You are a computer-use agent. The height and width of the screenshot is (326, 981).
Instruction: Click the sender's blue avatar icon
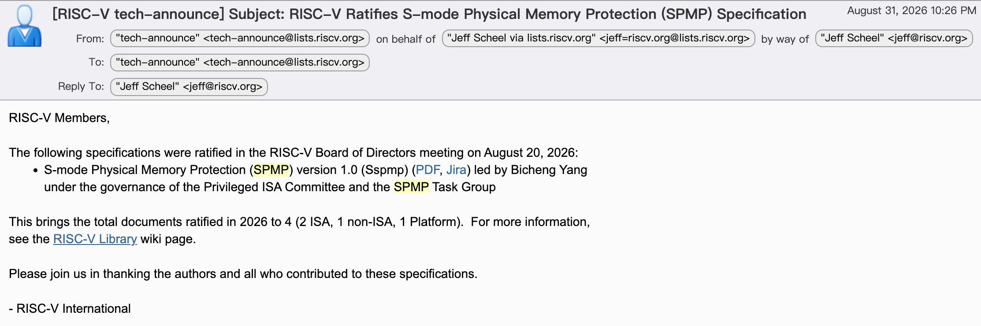tap(25, 26)
